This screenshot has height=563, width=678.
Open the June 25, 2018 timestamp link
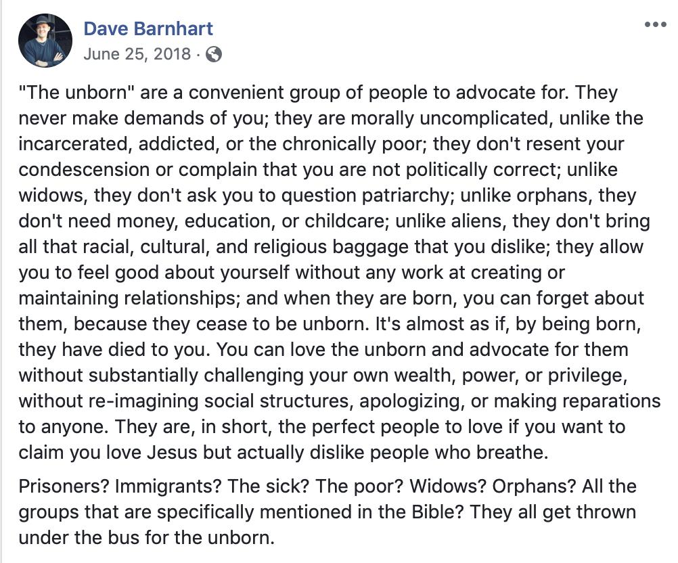(x=137, y=54)
